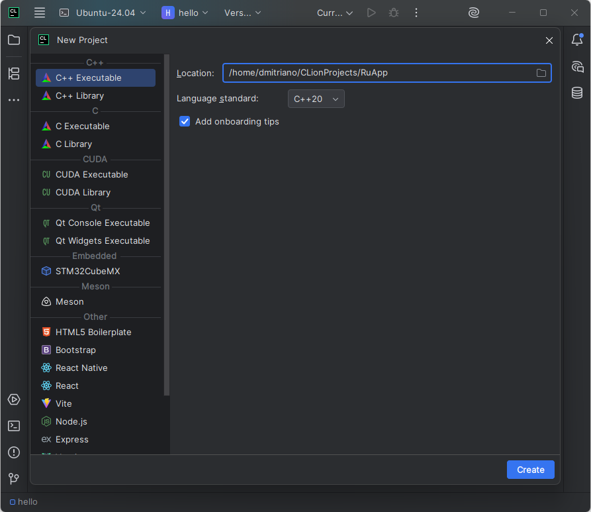Browse for location with folder icon
The width and height of the screenshot is (591, 512).
541,74
